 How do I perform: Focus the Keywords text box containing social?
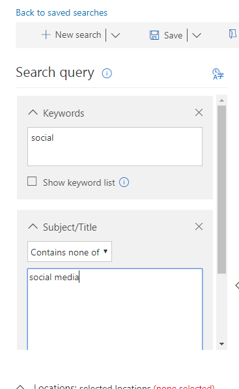[x=115, y=147]
